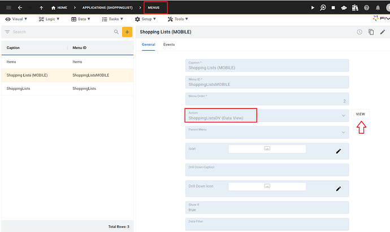Edit the Drill Down Icon with pencil
The image size is (390, 232).
coord(338,189)
